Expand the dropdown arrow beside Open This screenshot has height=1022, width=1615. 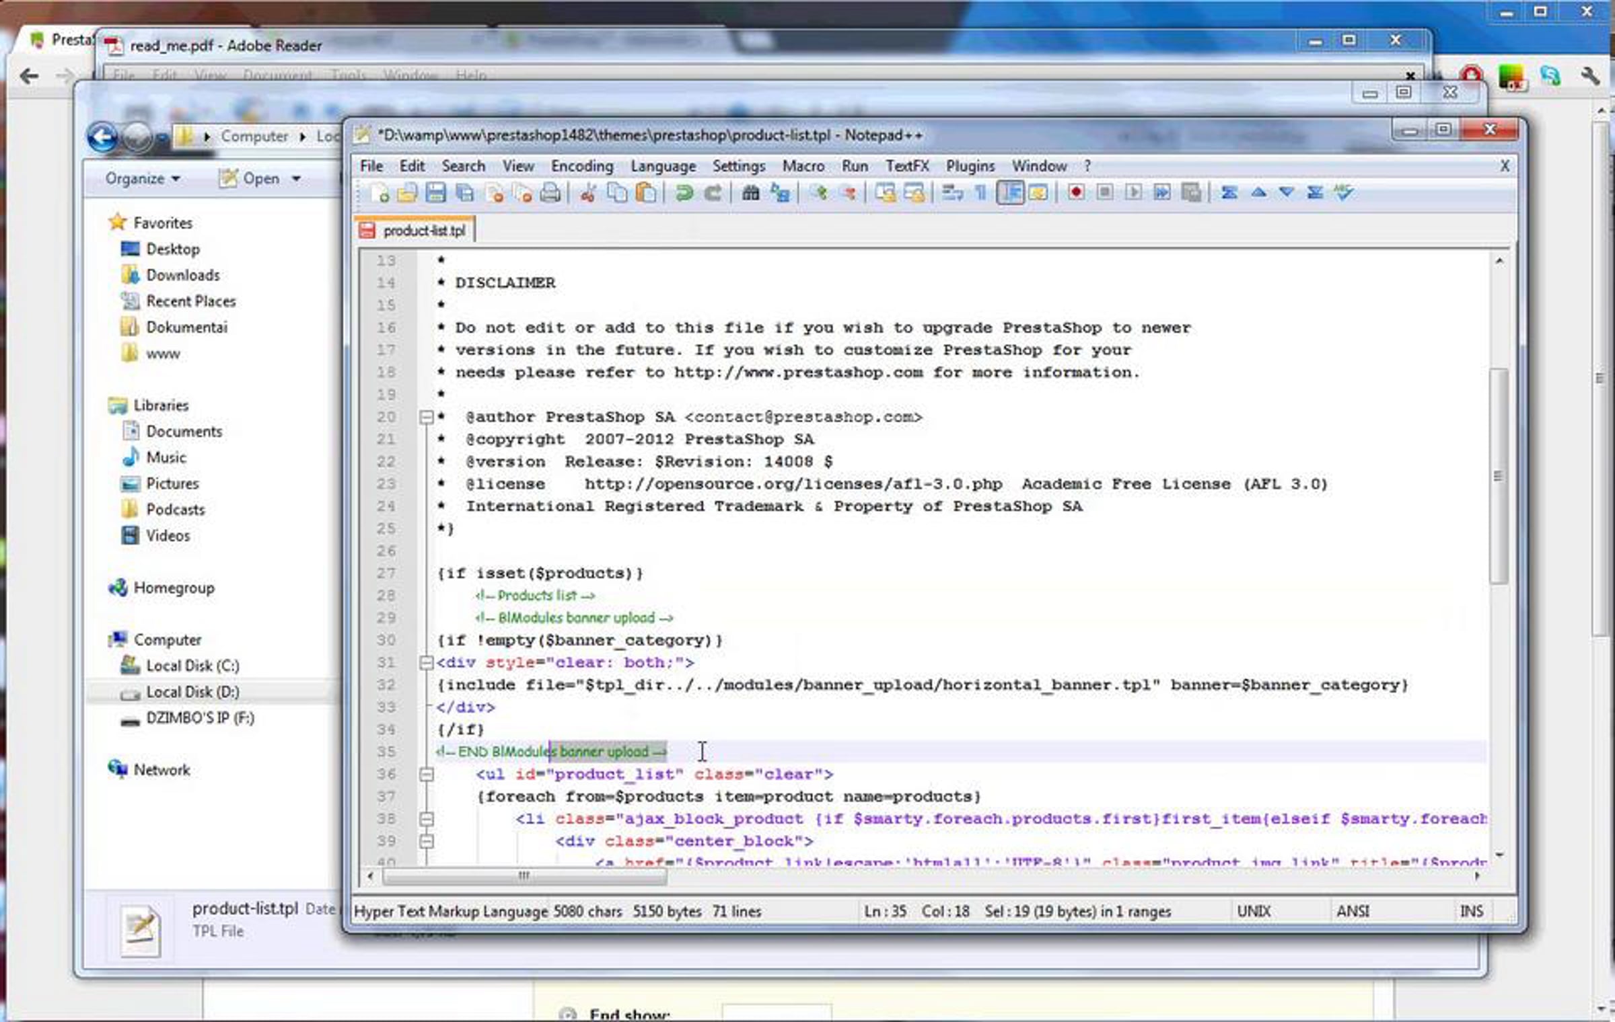(x=296, y=179)
